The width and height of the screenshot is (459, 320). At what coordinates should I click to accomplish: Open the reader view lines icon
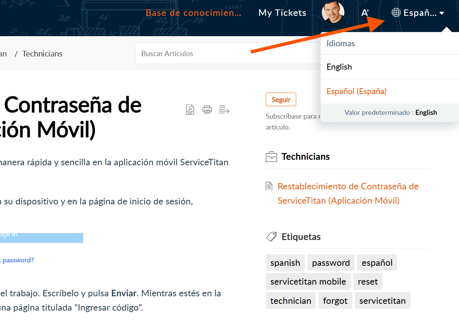coord(224,110)
